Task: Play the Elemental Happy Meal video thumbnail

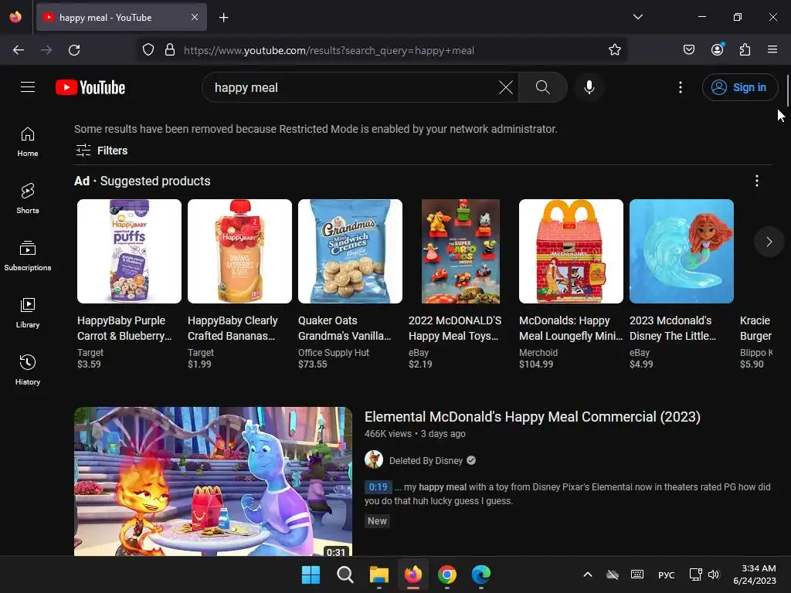Action: [213, 482]
